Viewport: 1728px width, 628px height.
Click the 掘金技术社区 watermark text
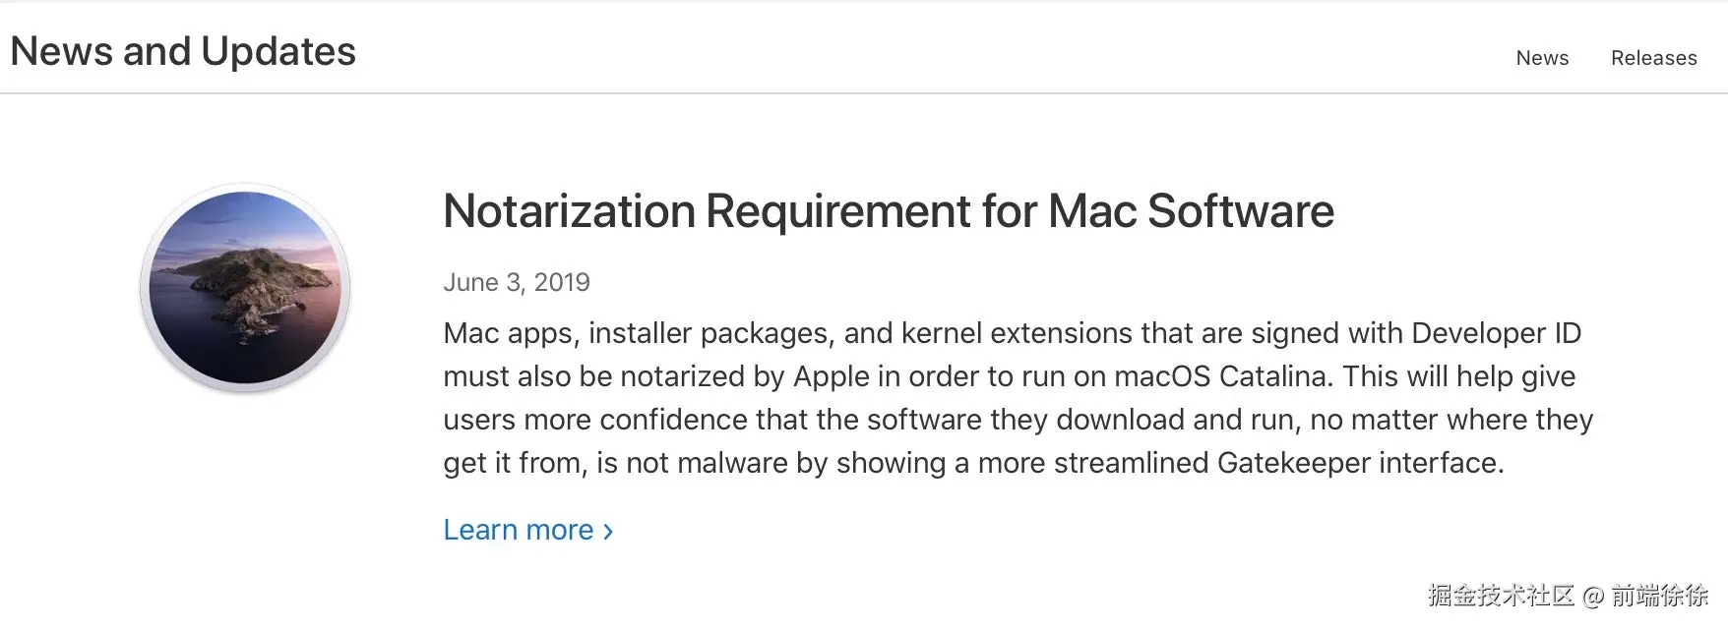pos(1501,596)
